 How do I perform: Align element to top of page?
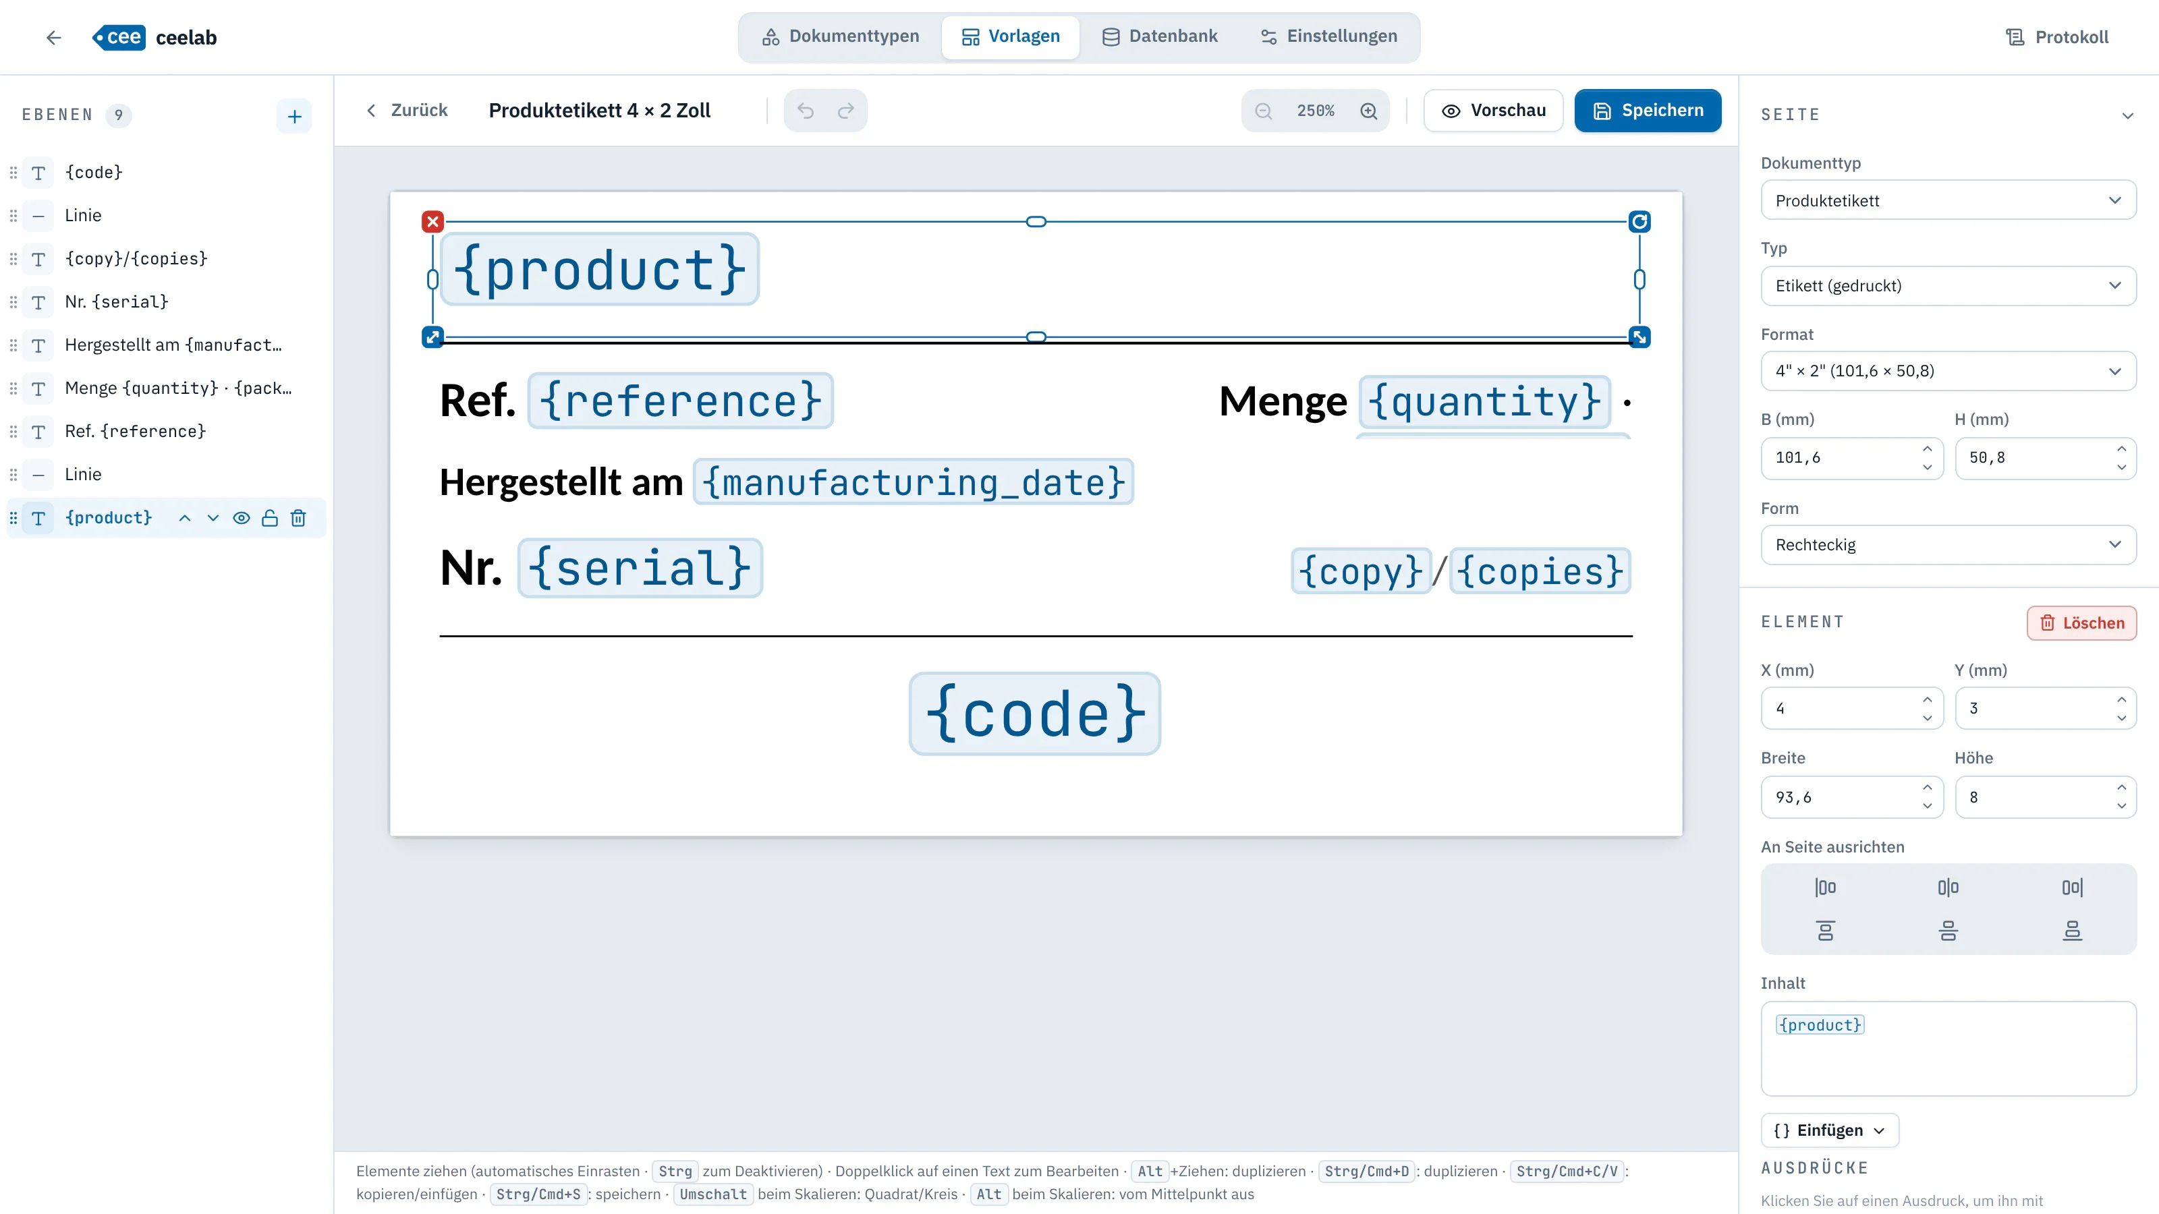(x=1824, y=930)
